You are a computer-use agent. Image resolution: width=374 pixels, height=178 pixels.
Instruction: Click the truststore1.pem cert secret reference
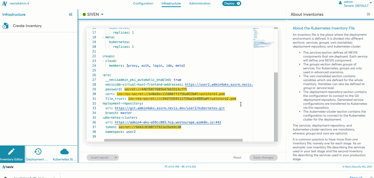[171, 94]
